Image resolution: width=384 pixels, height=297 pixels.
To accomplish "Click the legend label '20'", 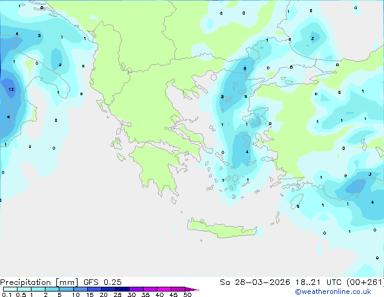I will pyautogui.click(x=104, y=295).
